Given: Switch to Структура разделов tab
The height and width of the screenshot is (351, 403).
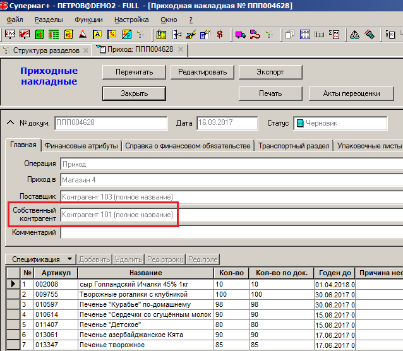Looking at the screenshot, I should [x=46, y=51].
